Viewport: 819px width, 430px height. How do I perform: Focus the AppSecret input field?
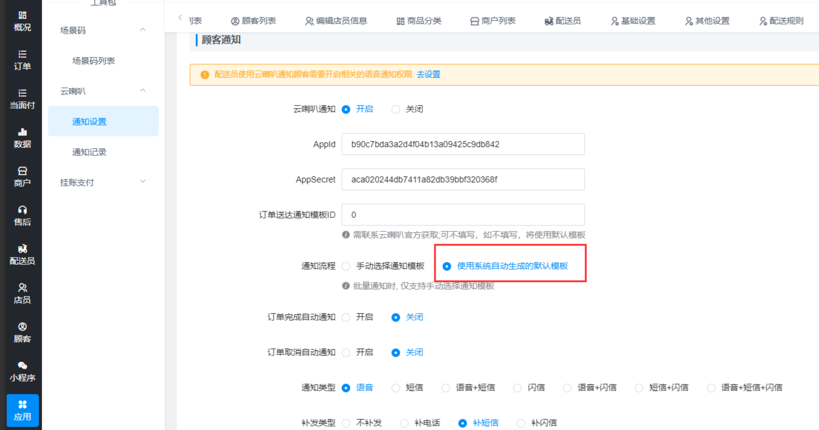463,180
